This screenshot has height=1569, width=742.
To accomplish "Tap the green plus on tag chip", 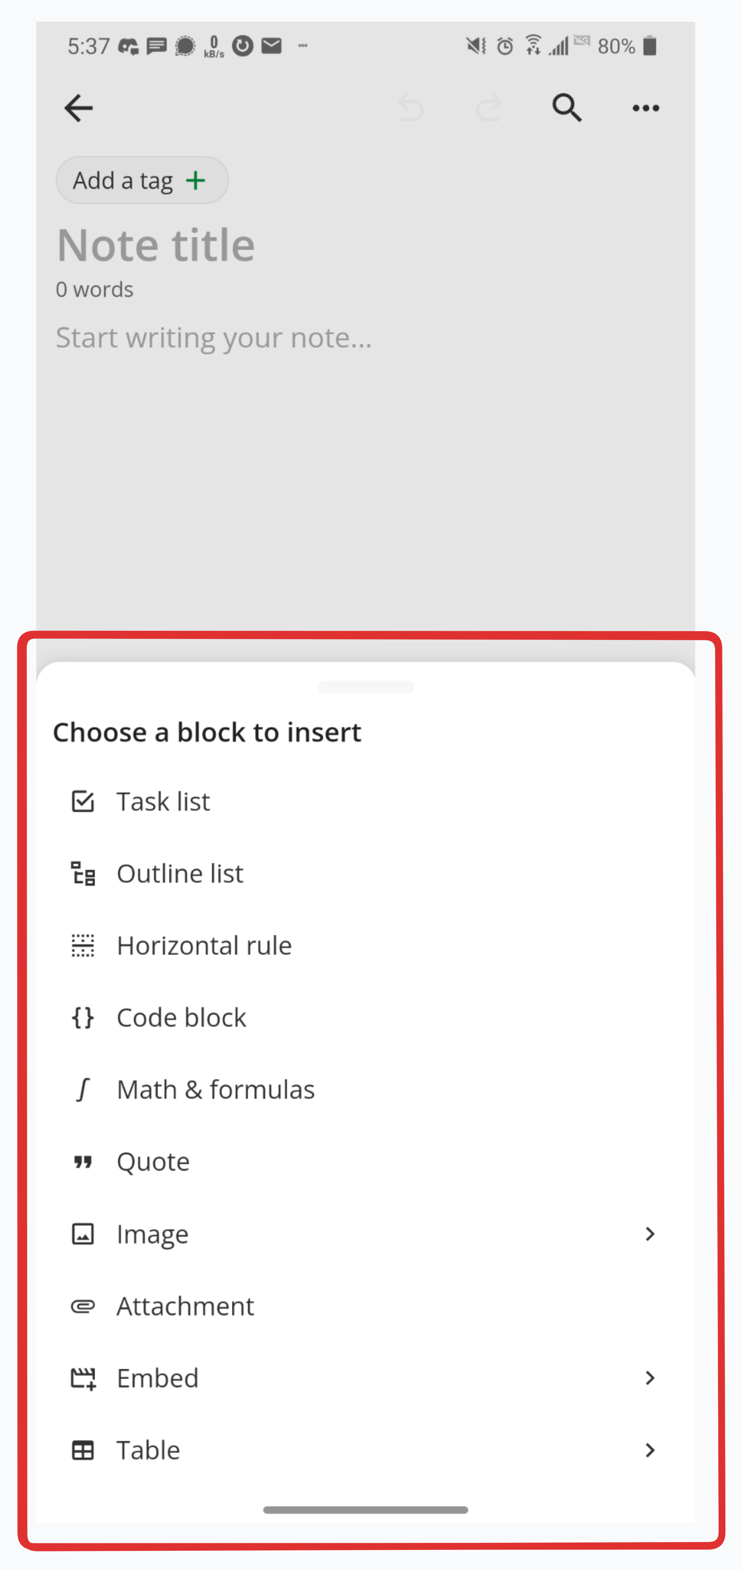I will [195, 180].
